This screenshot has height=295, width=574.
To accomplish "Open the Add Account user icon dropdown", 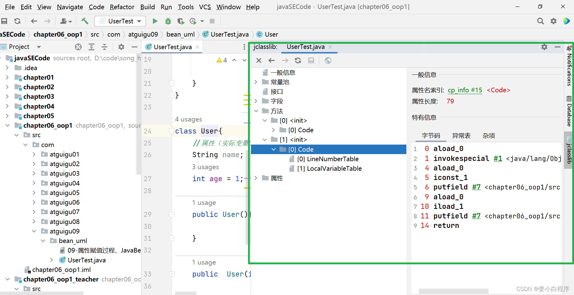I will coord(66,21).
